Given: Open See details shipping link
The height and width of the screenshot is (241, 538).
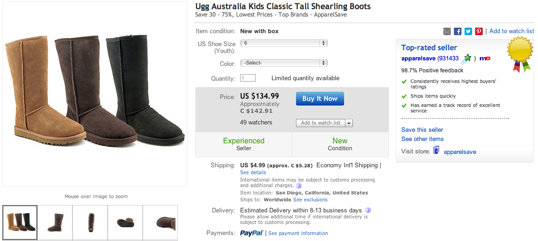Looking at the screenshot, I should click(253, 172).
